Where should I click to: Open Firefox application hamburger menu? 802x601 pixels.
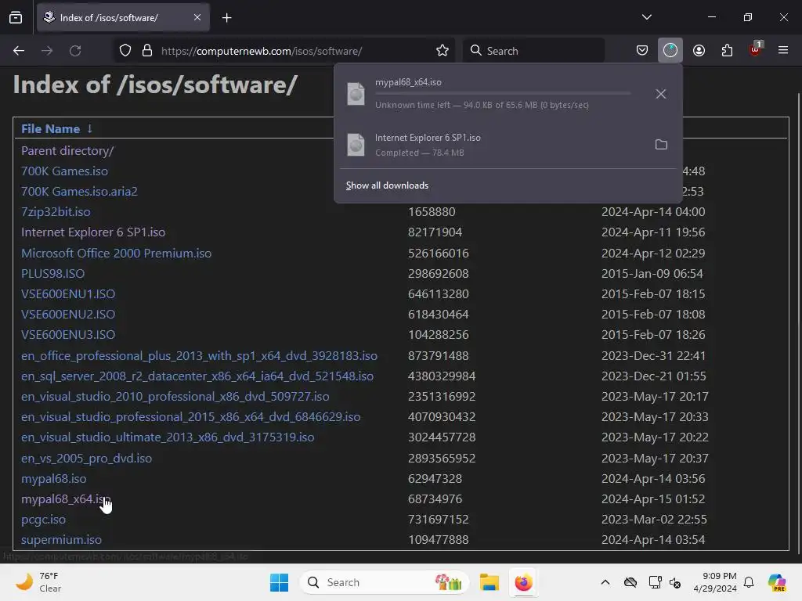click(783, 50)
